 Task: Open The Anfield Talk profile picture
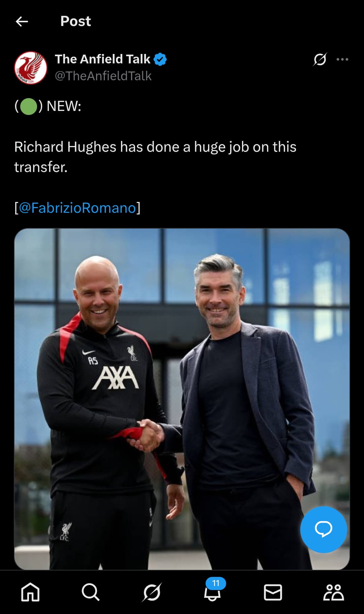coord(31,68)
